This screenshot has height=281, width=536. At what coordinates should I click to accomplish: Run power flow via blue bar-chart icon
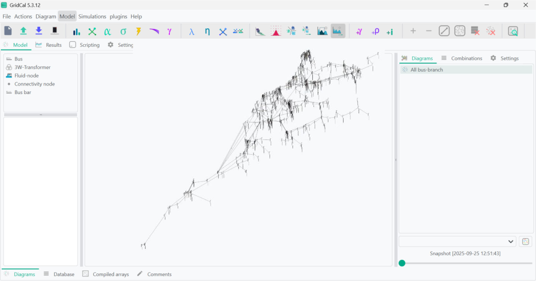coord(76,31)
